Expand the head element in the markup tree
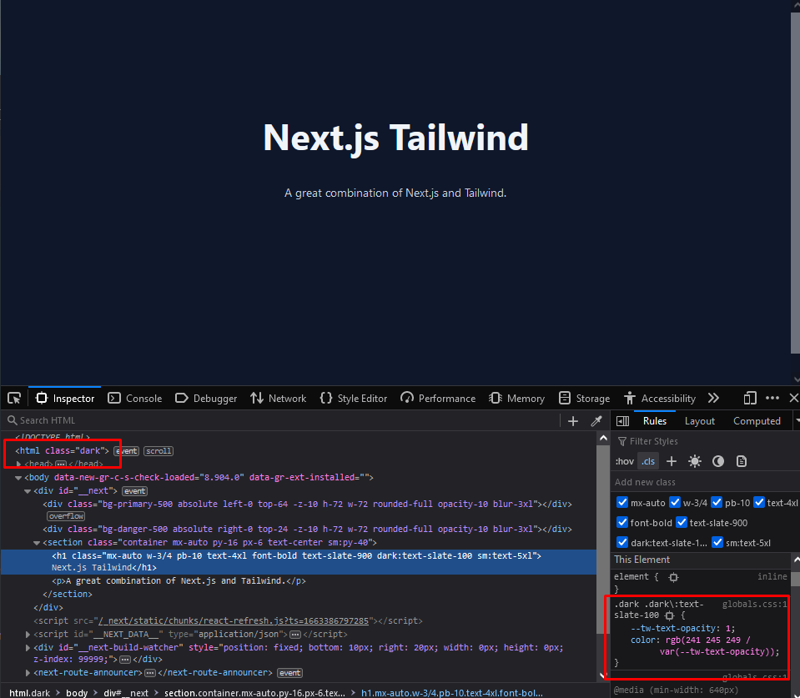 pos(18,464)
